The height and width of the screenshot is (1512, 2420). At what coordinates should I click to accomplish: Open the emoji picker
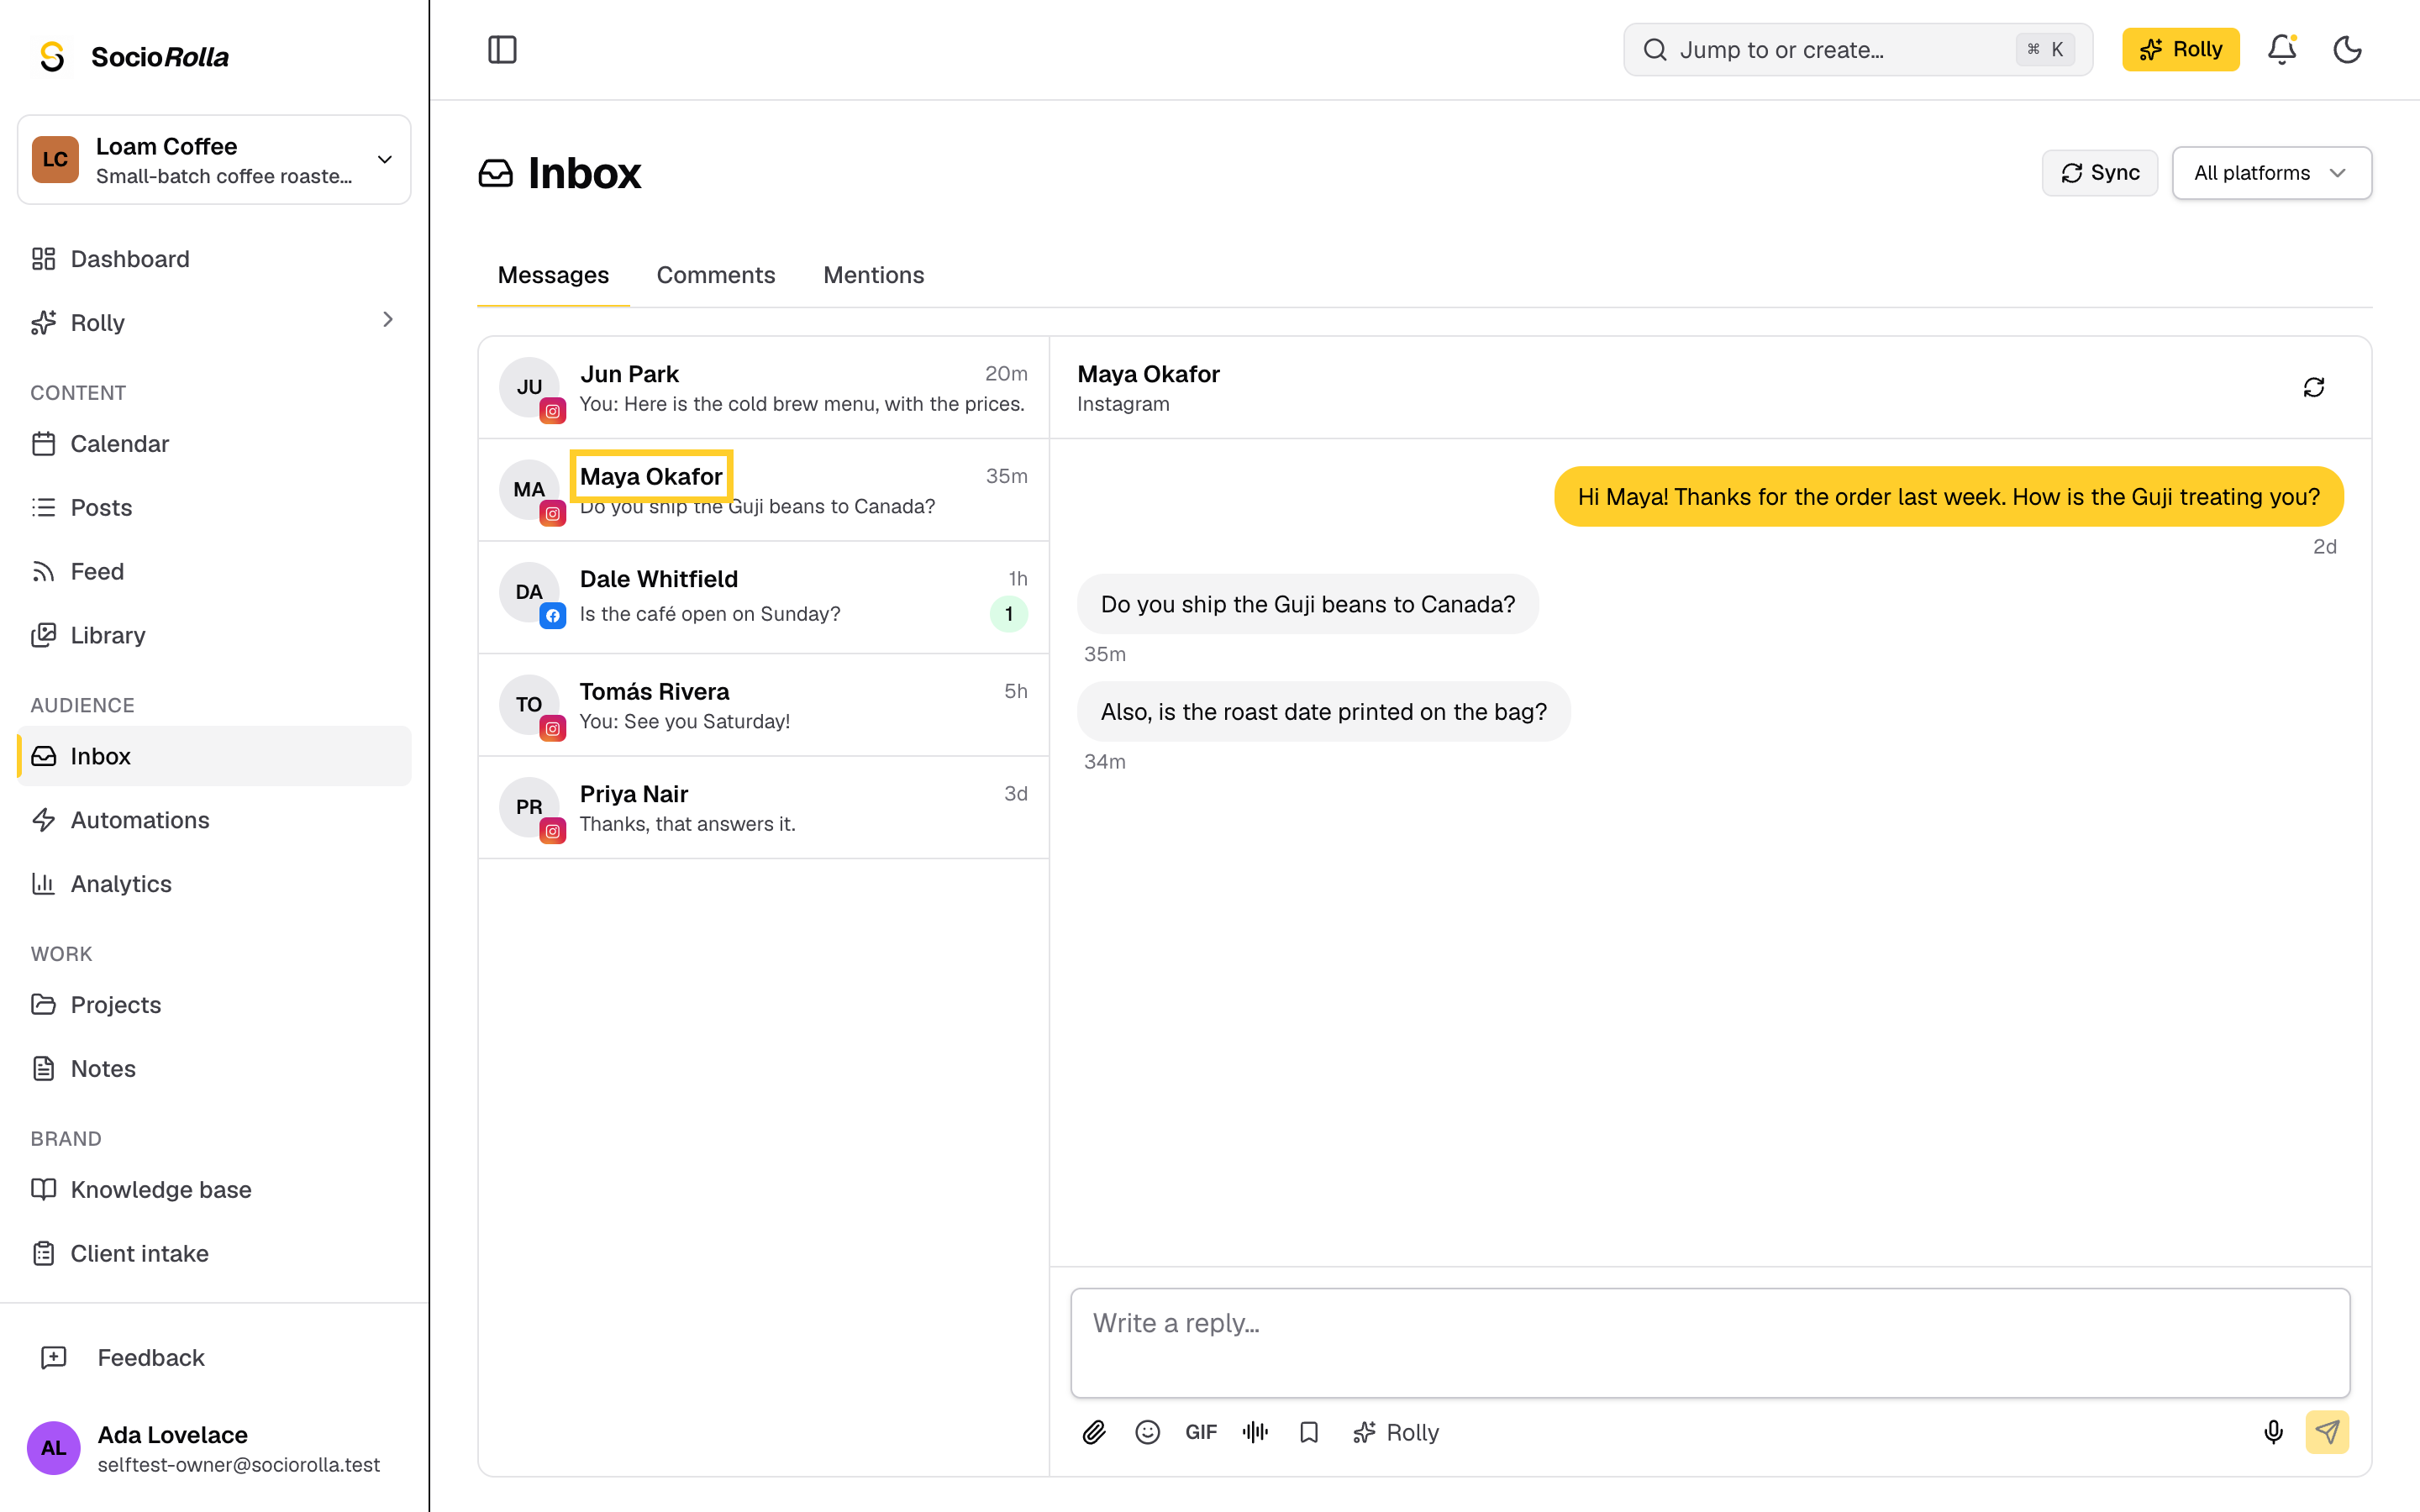pos(1147,1433)
